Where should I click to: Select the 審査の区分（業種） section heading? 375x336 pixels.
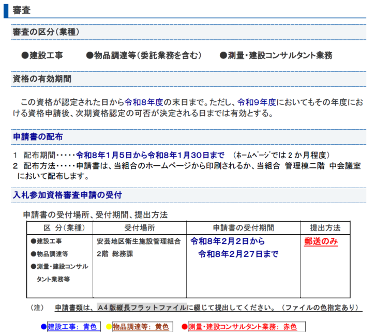45,32
